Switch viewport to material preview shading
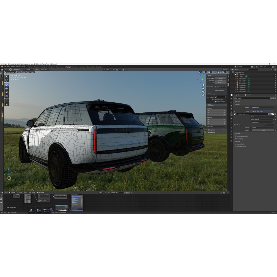This screenshot has width=277, height=277. pyautogui.click(x=221, y=72)
